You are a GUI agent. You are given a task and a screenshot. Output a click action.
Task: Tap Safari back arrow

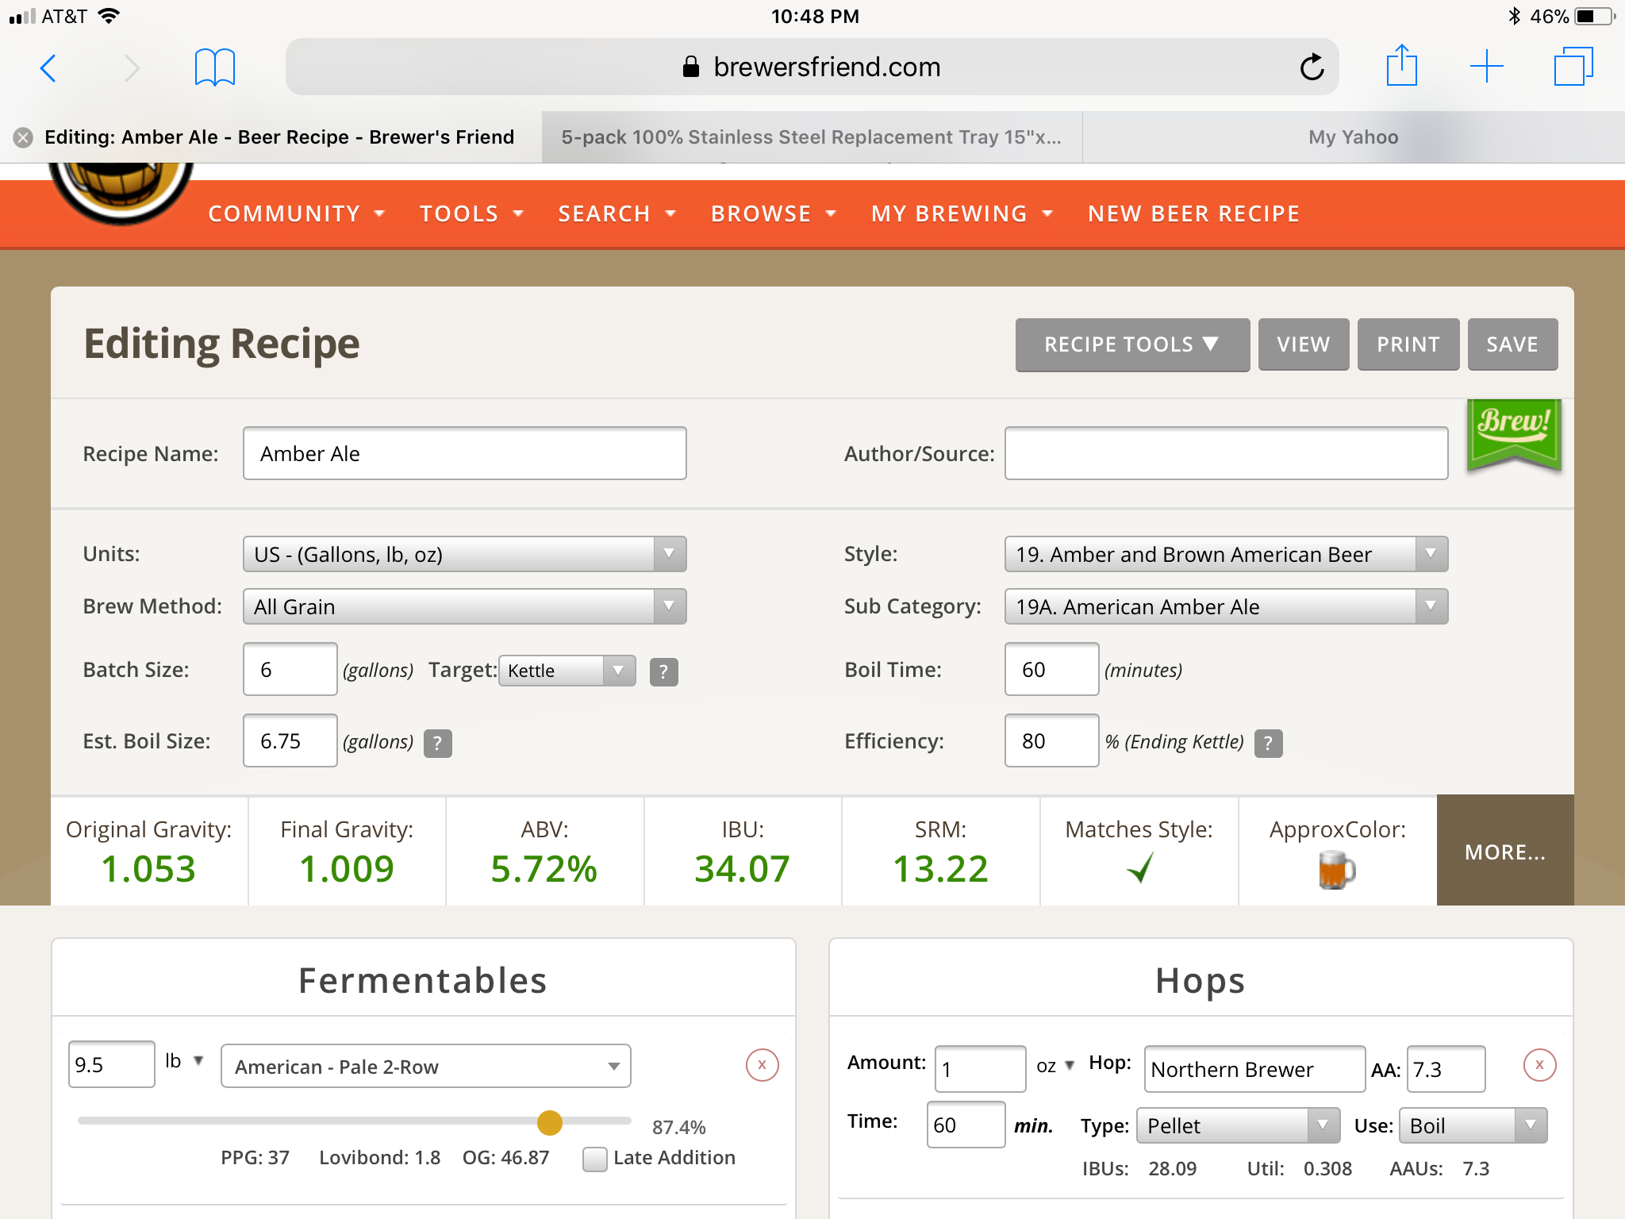pyautogui.click(x=48, y=67)
